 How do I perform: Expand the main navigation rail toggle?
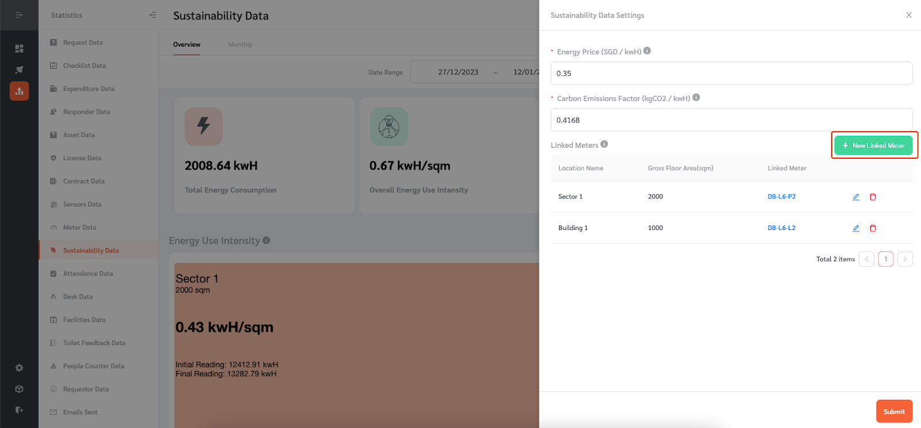(x=19, y=15)
